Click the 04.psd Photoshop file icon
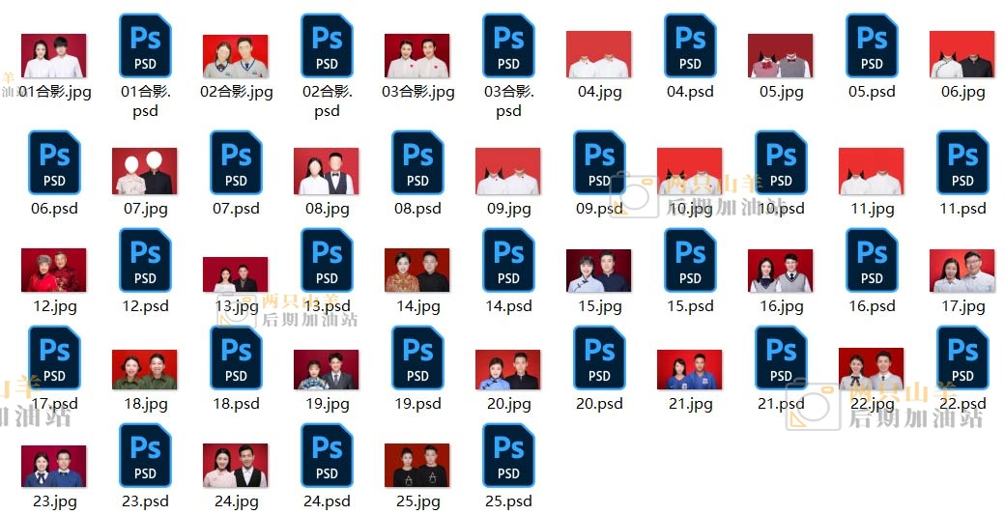 (690, 46)
